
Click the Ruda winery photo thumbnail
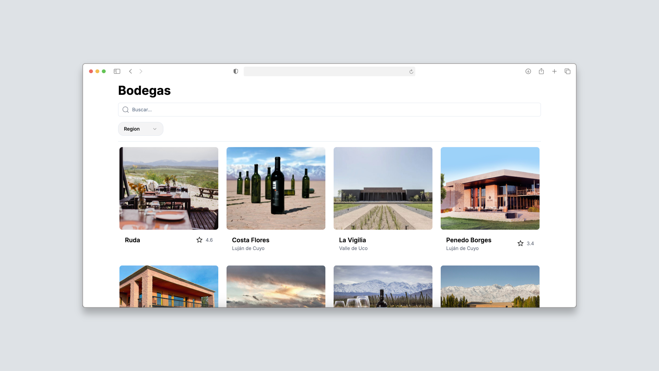[169, 188]
